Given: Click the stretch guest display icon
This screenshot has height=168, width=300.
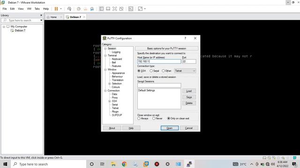Looking at the screenshot, I should point(140,9).
